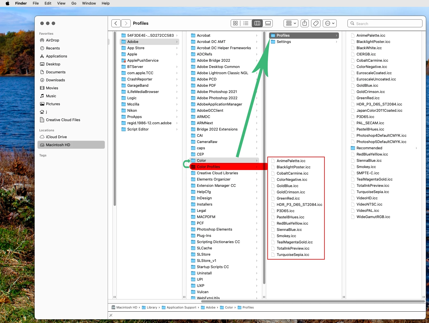Open the Window menu

click(x=89, y=3)
